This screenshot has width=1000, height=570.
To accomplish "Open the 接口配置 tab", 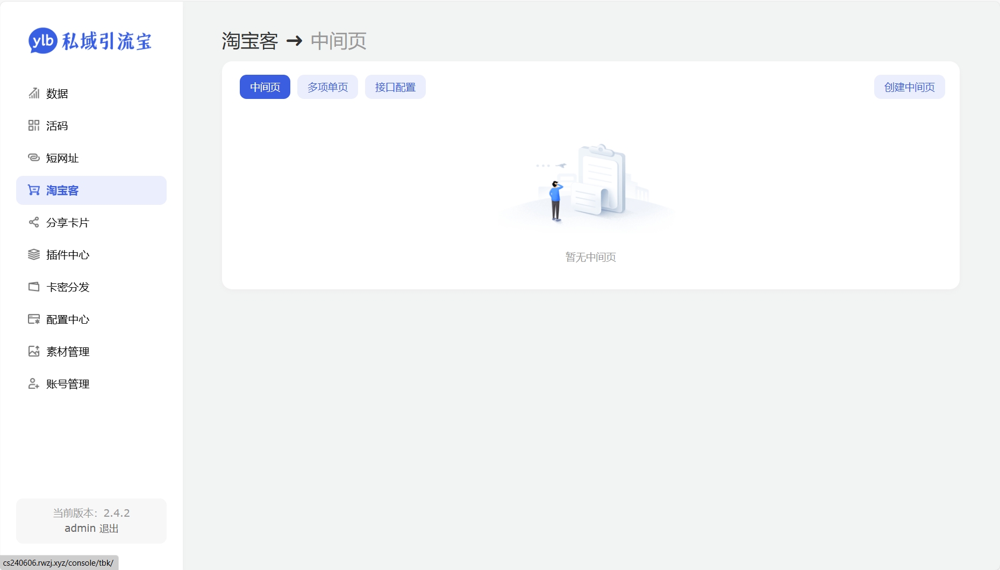I will click(395, 87).
